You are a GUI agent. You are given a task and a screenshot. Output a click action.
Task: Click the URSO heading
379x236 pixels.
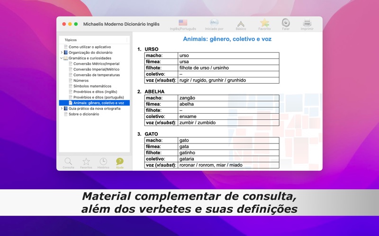[152, 49]
